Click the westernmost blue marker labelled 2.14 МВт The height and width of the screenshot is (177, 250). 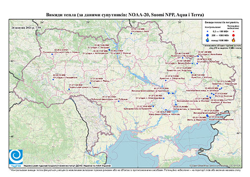(52, 54)
